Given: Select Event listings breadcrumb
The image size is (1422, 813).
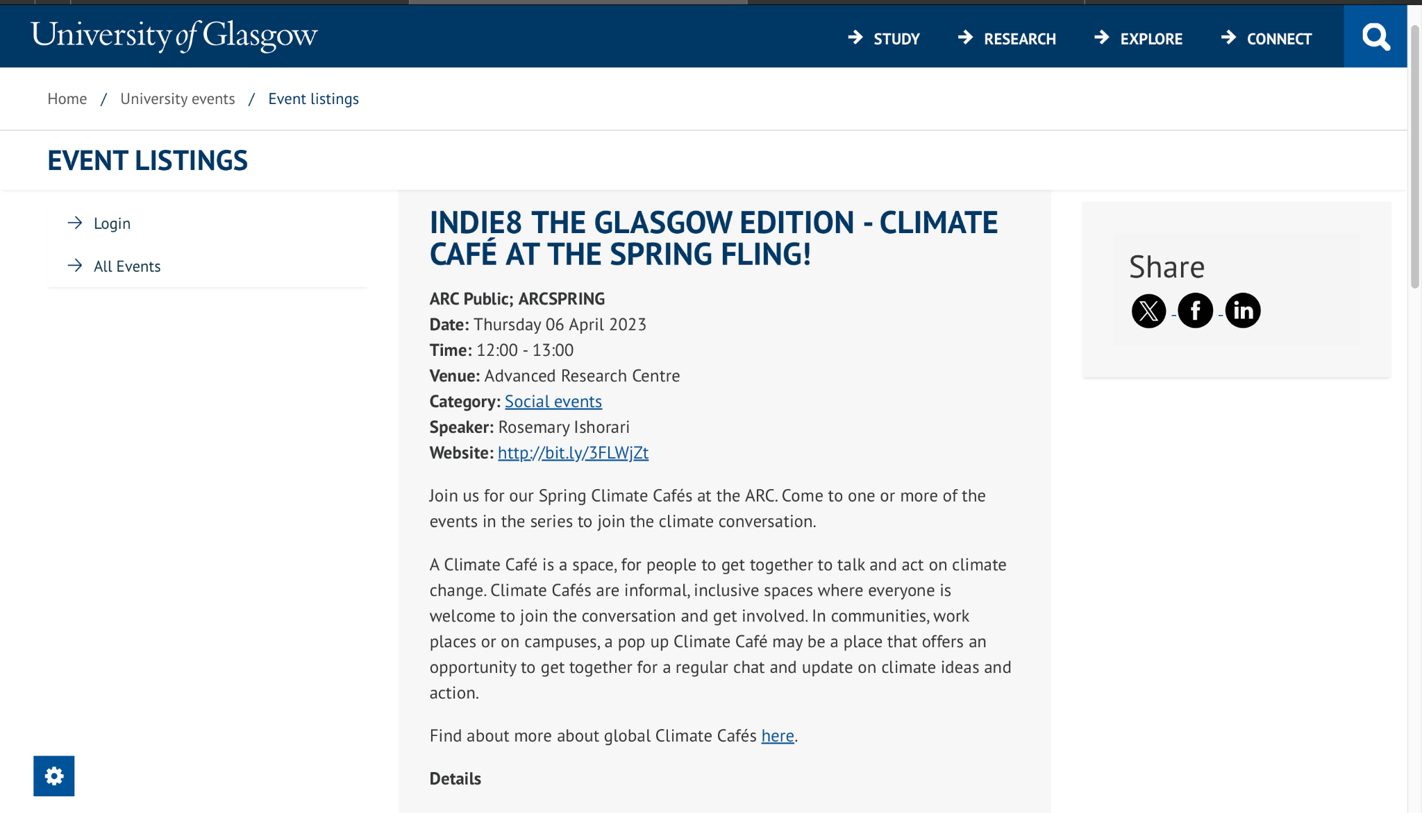Looking at the screenshot, I should tap(314, 99).
